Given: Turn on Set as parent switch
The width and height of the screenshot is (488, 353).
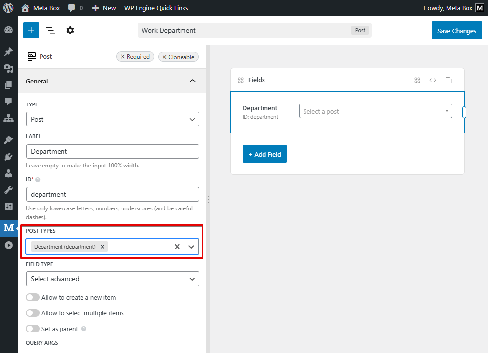Looking at the screenshot, I should [33, 329].
